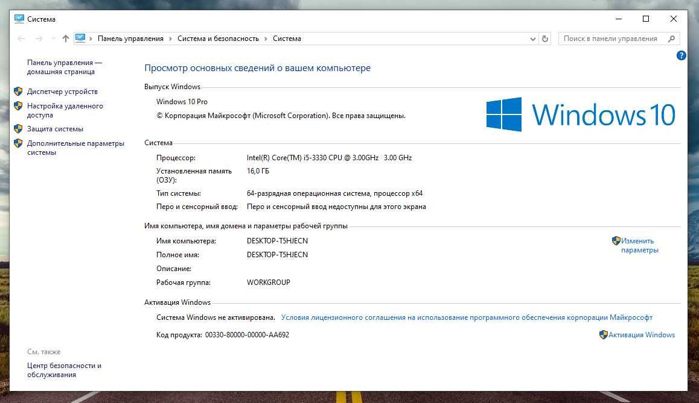Click the Просмотр основных сведений heading
The height and width of the screenshot is (403, 699).
[x=257, y=68]
